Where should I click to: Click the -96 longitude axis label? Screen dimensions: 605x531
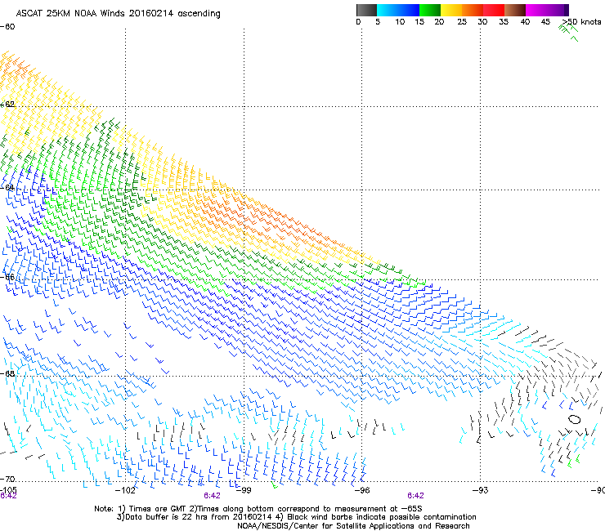tap(362, 490)
